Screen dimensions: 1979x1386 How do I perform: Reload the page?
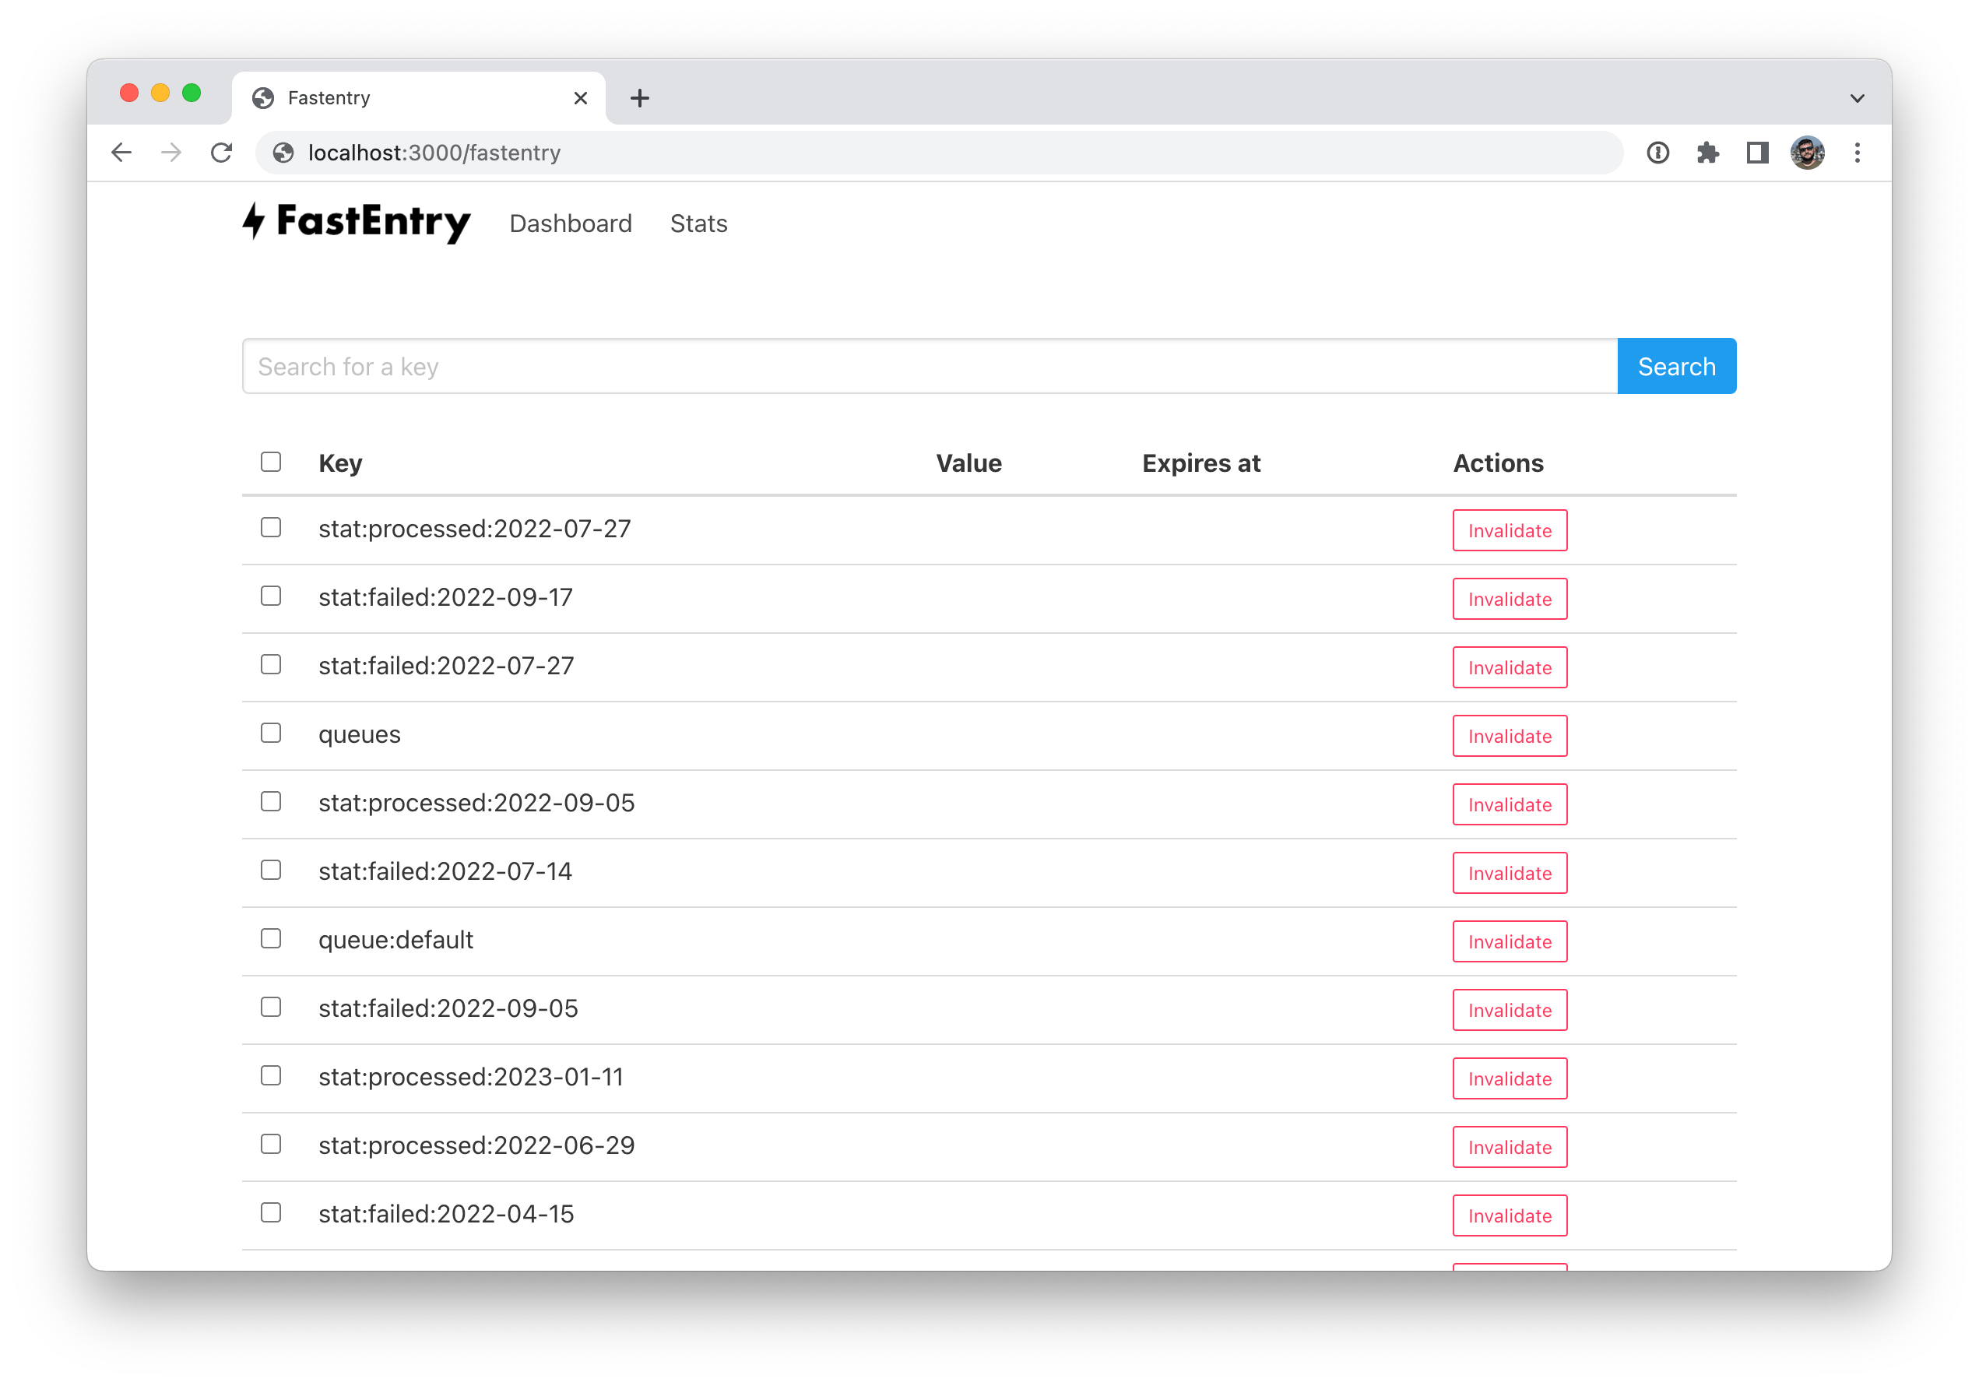[x=222, y=153]
